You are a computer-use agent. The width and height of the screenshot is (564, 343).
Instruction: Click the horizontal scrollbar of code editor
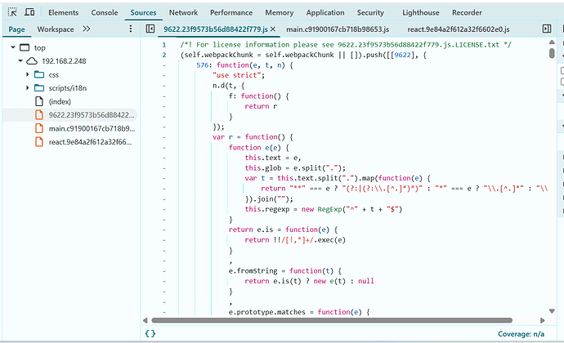(332, 320)
